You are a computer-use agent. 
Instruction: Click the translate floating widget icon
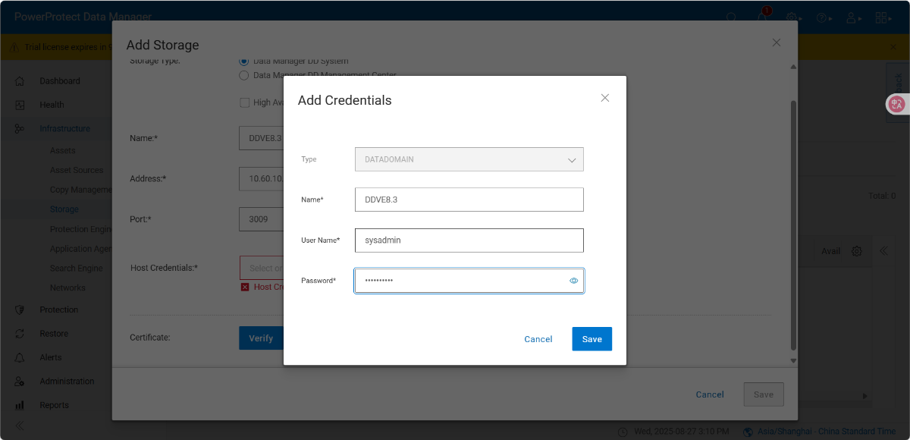click(897, 105)
